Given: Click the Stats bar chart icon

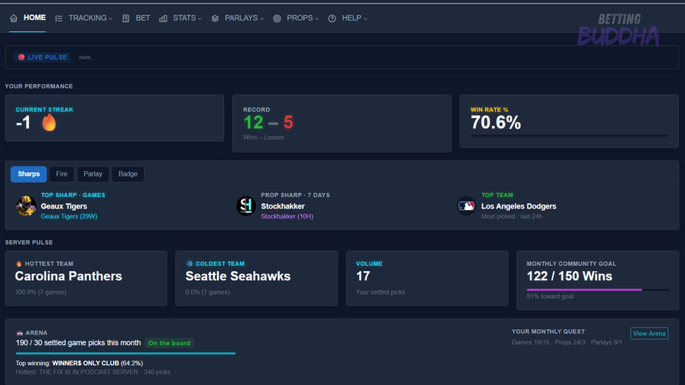Looking at the screenshot, I should (163, 18).
